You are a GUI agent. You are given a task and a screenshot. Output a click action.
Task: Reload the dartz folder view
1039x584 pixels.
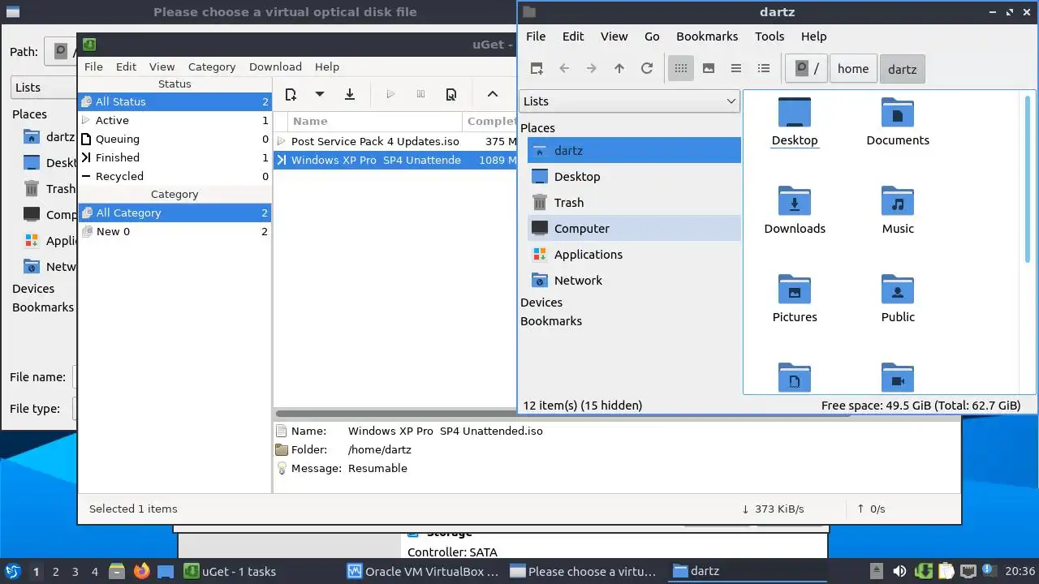(x=647, y=69)
